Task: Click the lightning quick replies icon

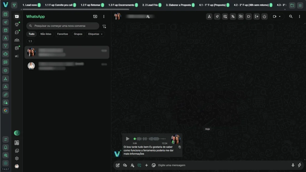Action: click(299, 165)
